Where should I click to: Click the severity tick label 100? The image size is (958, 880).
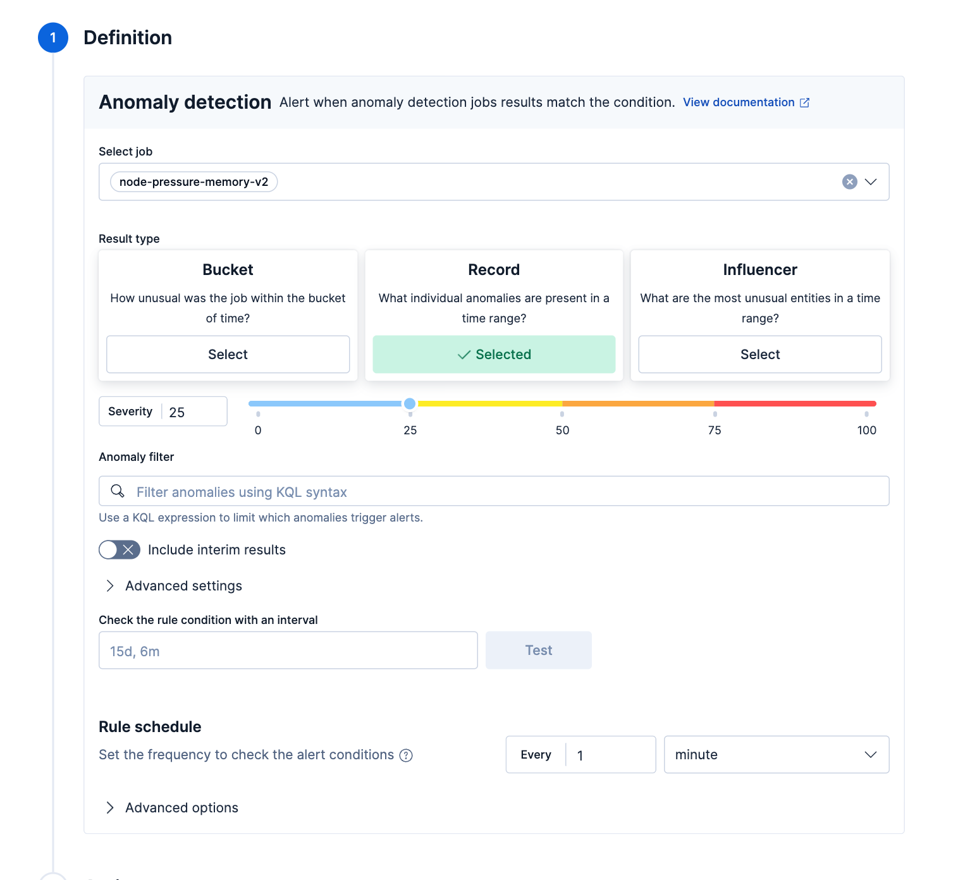tap(866, 431)
